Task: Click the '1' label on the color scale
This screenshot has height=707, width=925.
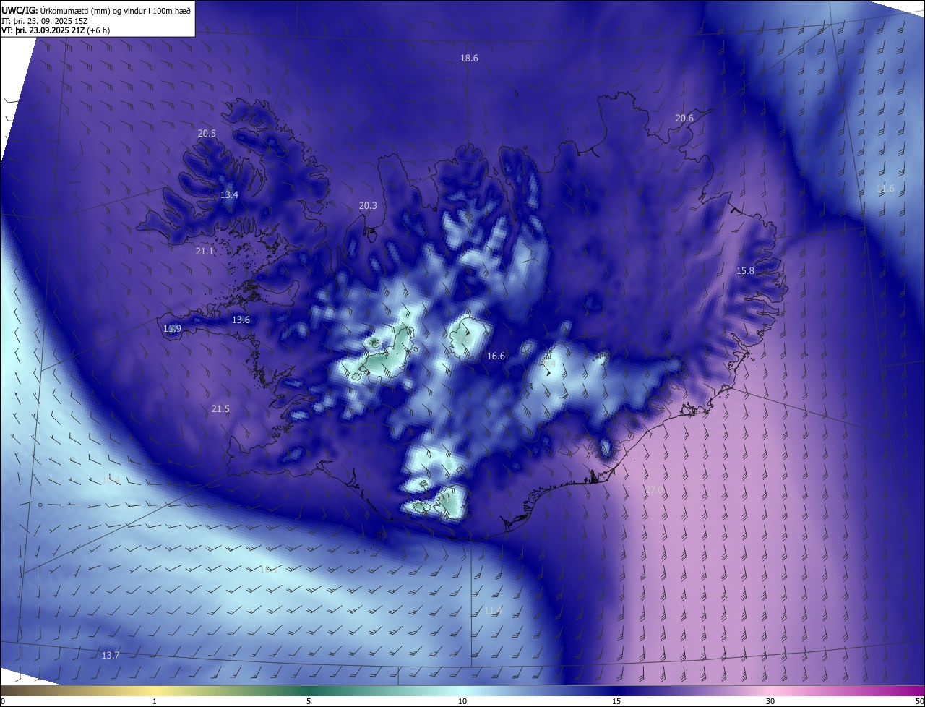Action: tap(155, 701)
